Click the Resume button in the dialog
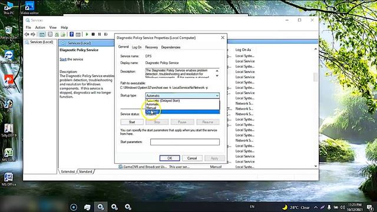Image resolution: width=377 pixels, height=212 pixels. tap(208, 122)
